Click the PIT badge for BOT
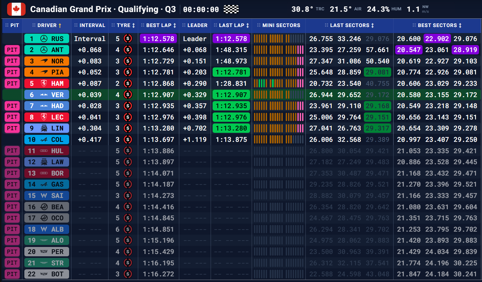This screenshot has width=482, height=282. pos(12,274)
